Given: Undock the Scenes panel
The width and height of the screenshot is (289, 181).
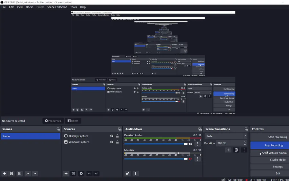Looking at the screenshot, I should (58, 129).
